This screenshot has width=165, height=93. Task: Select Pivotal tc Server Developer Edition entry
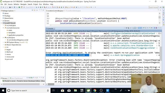(23, 81)
